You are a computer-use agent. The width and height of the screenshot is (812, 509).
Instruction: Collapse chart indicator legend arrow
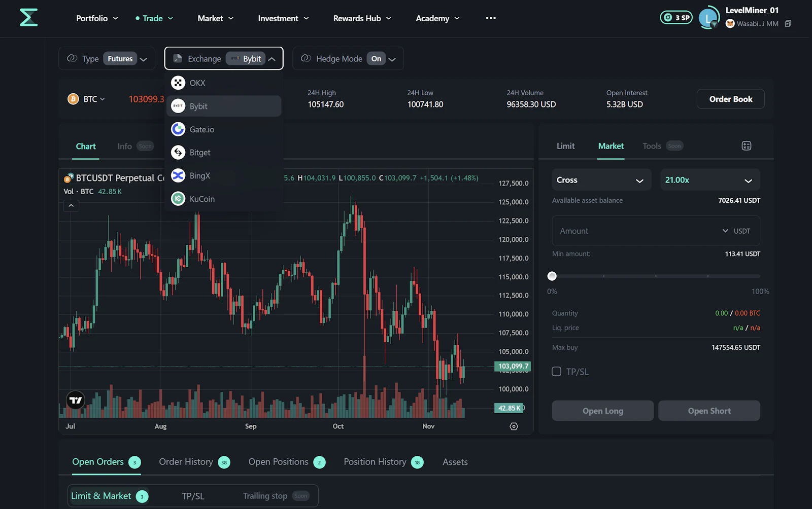(71, 205)
